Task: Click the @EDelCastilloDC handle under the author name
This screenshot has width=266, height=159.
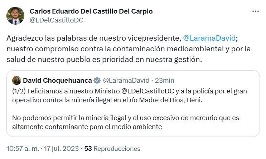Action: click(57, 20)
